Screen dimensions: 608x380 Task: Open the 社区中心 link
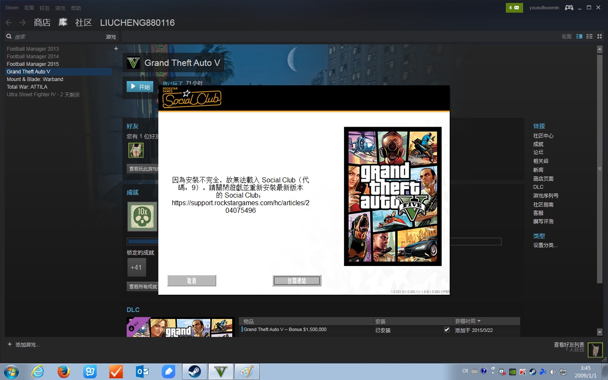coord(543,136)
